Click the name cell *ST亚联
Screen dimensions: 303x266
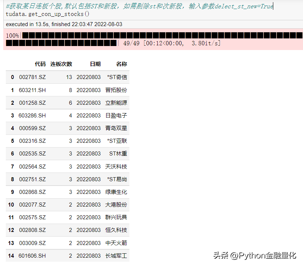pos(117,141)
